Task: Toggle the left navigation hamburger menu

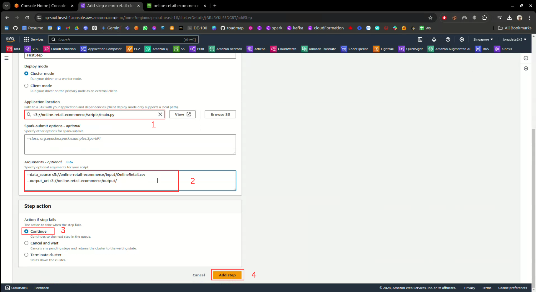Action: click(7, 58)
